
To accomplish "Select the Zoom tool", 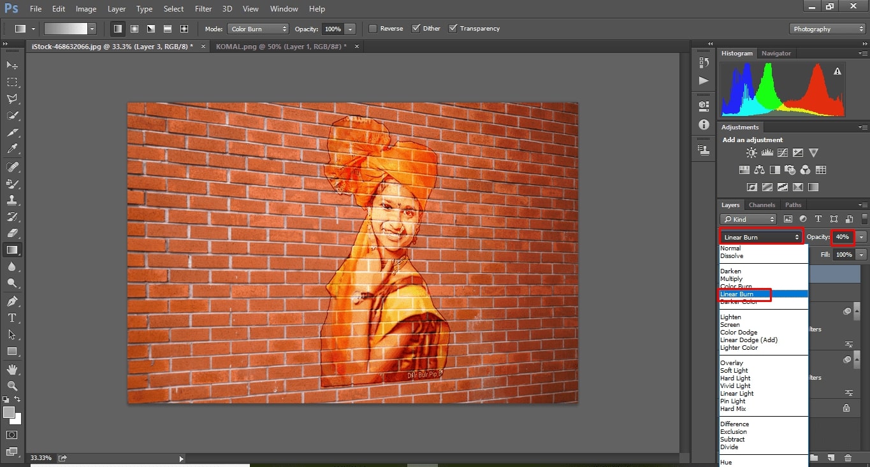I will click(12, 385).
